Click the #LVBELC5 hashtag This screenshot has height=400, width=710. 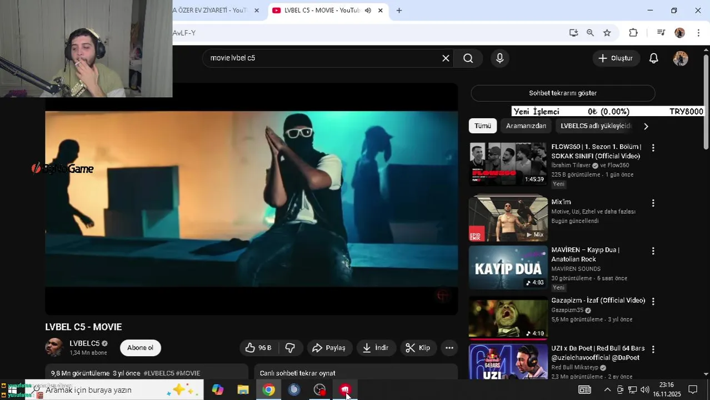159,373
